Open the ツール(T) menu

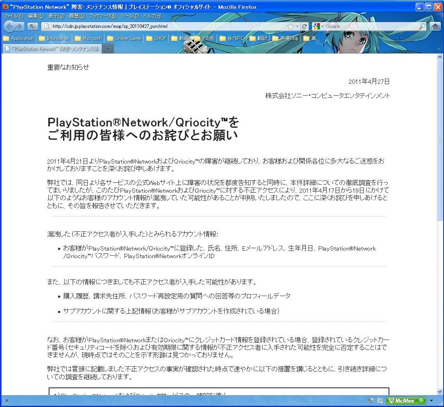[x=130, y=16]
